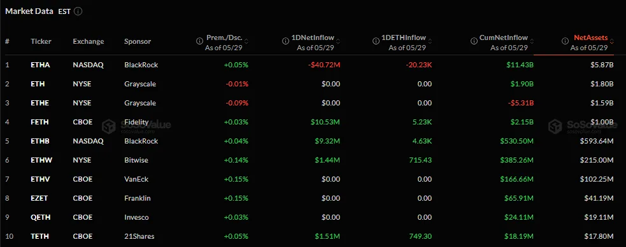The image size is (626, 247).
Task: Click the Ticker column header
Action: point(41,41)
